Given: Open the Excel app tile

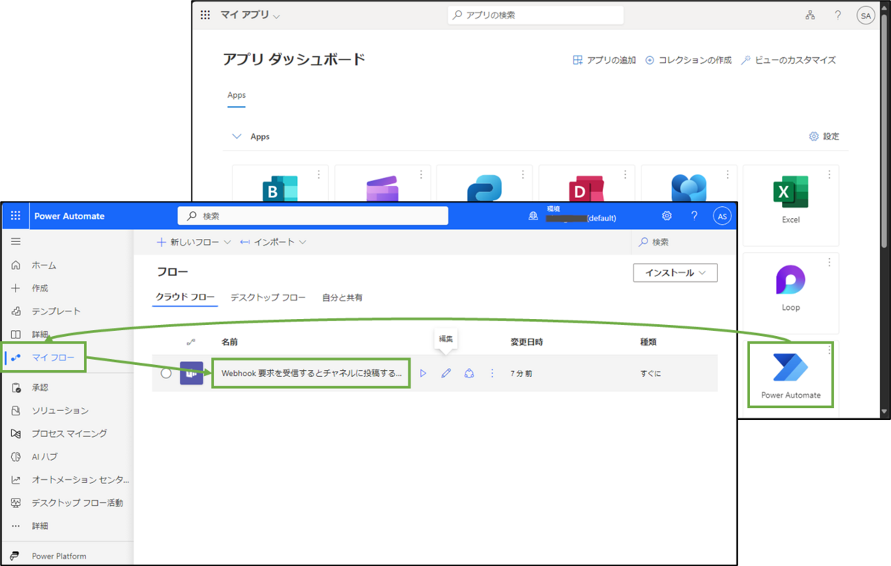Looking at the screenshot, I should pos(791,205).
